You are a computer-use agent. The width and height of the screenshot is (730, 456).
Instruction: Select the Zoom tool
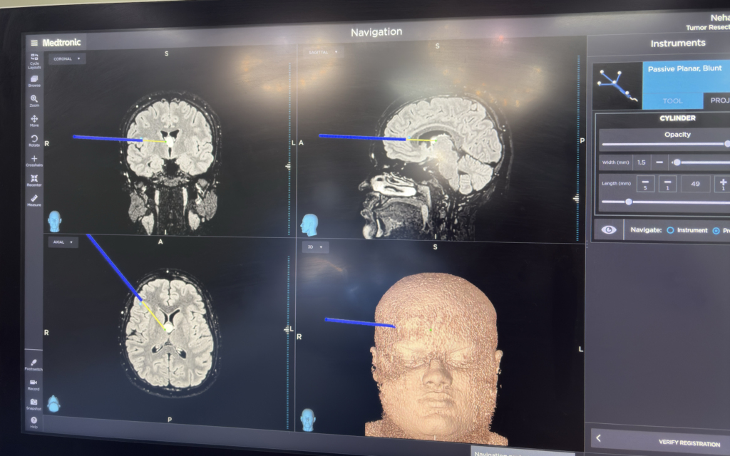pyautogui.click(x=34, y=100)
